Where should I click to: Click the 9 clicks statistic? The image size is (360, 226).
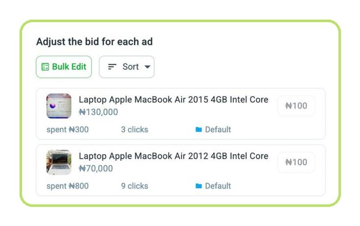pyautogui.click(x=135, y=186)
